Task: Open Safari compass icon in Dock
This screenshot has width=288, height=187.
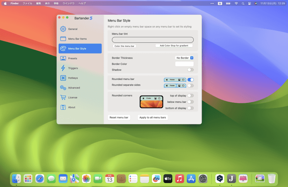Action: pyautogui.click(x=40, y=179)
